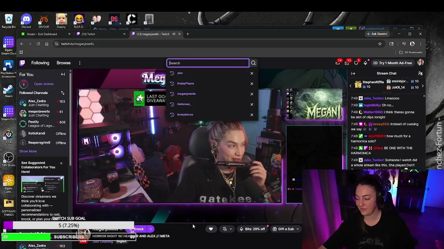
Task: Remove 'EmjayPlayss' from search history
Action: pyautogui.click(x=252, y=84)
